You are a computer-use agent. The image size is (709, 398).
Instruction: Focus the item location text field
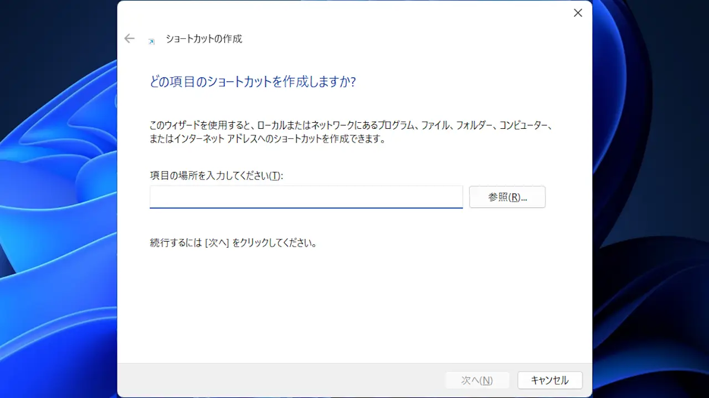pos(306,197)
